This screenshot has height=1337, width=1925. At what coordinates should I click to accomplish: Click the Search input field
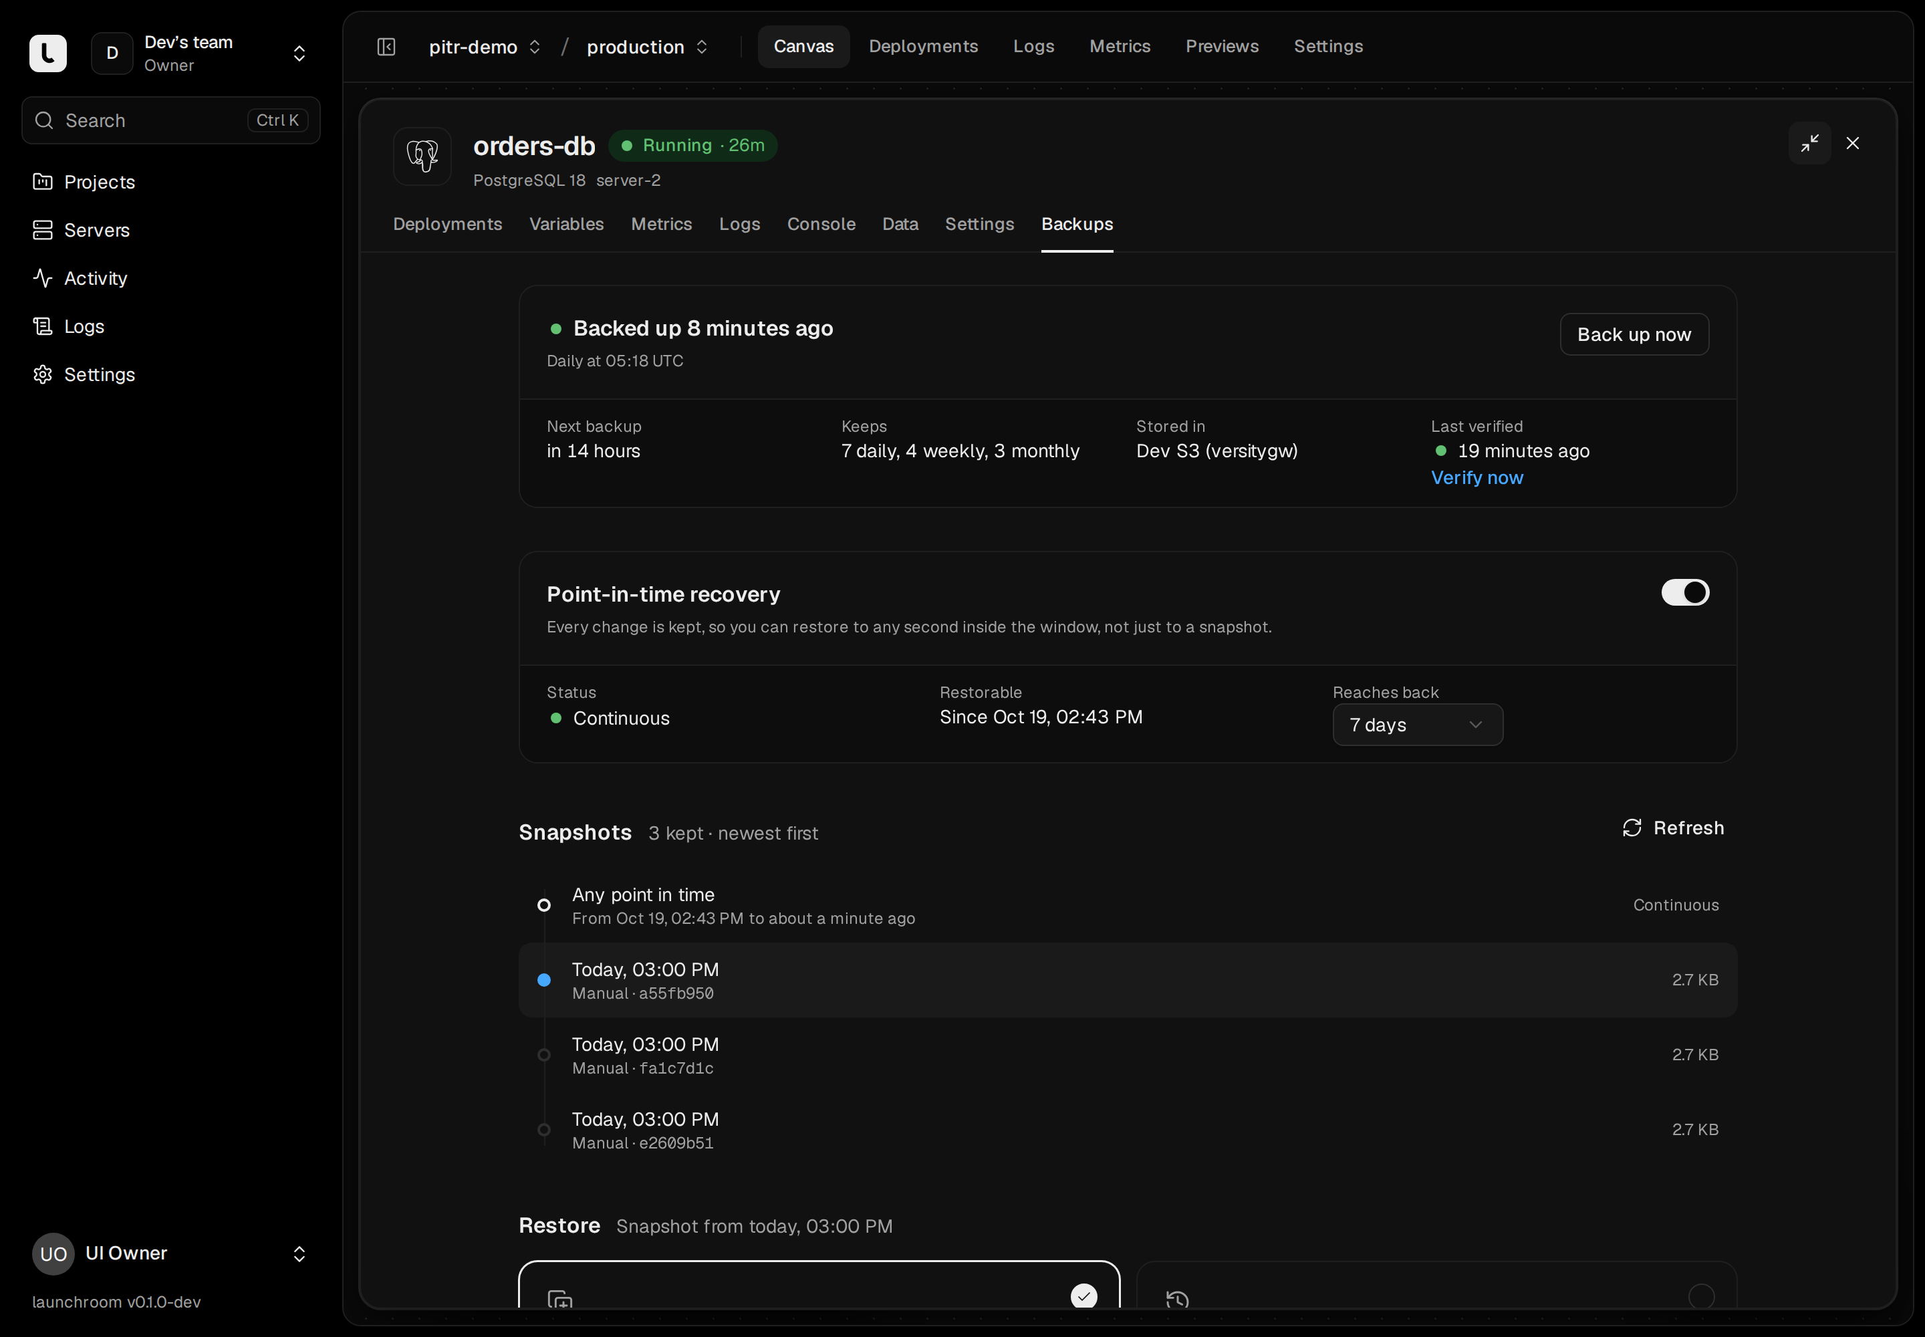point(171,120)
